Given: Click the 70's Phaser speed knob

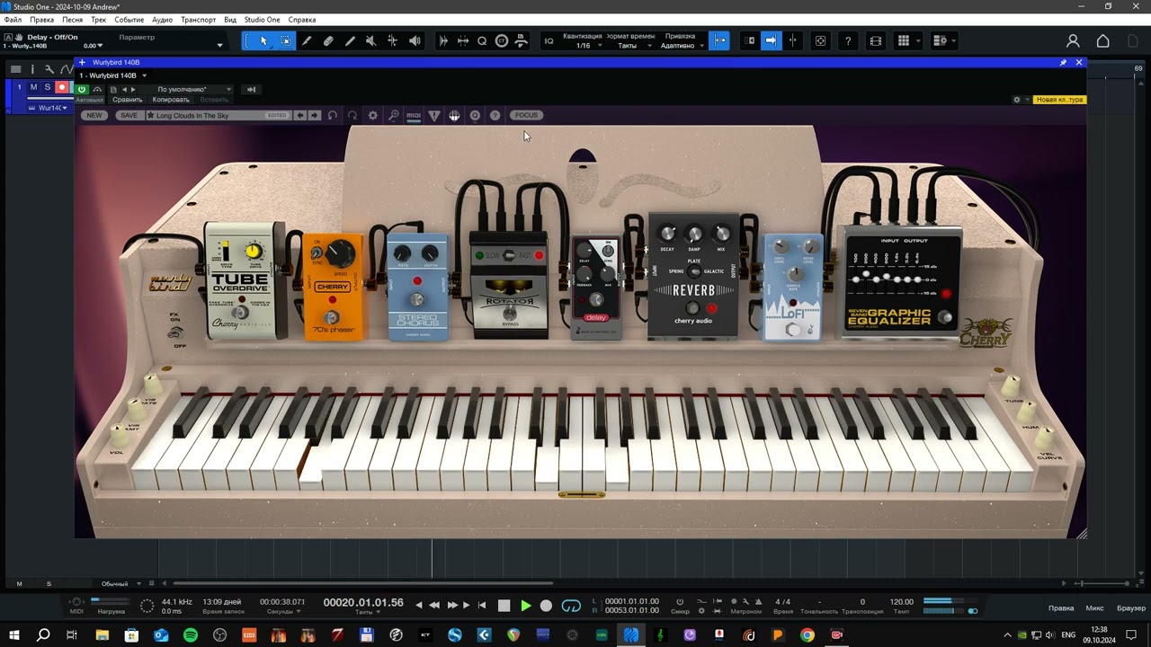Looking at the screenshot, I should click(x=340, y=253).
